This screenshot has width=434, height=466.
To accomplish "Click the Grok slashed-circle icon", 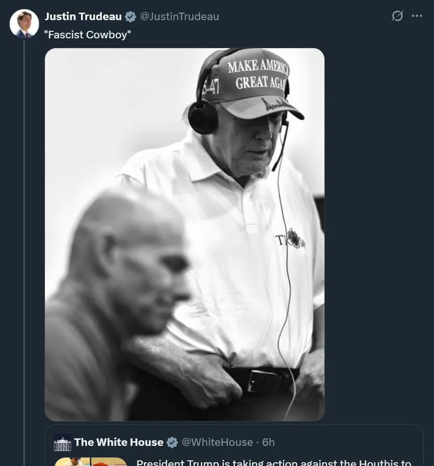I will tap(397, 16).
